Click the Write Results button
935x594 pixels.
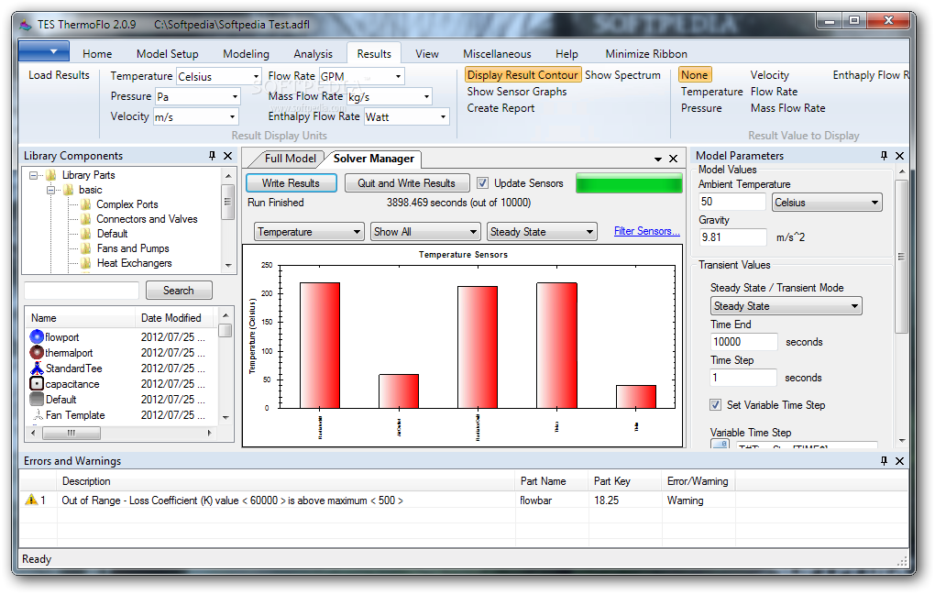pos(291,183)
